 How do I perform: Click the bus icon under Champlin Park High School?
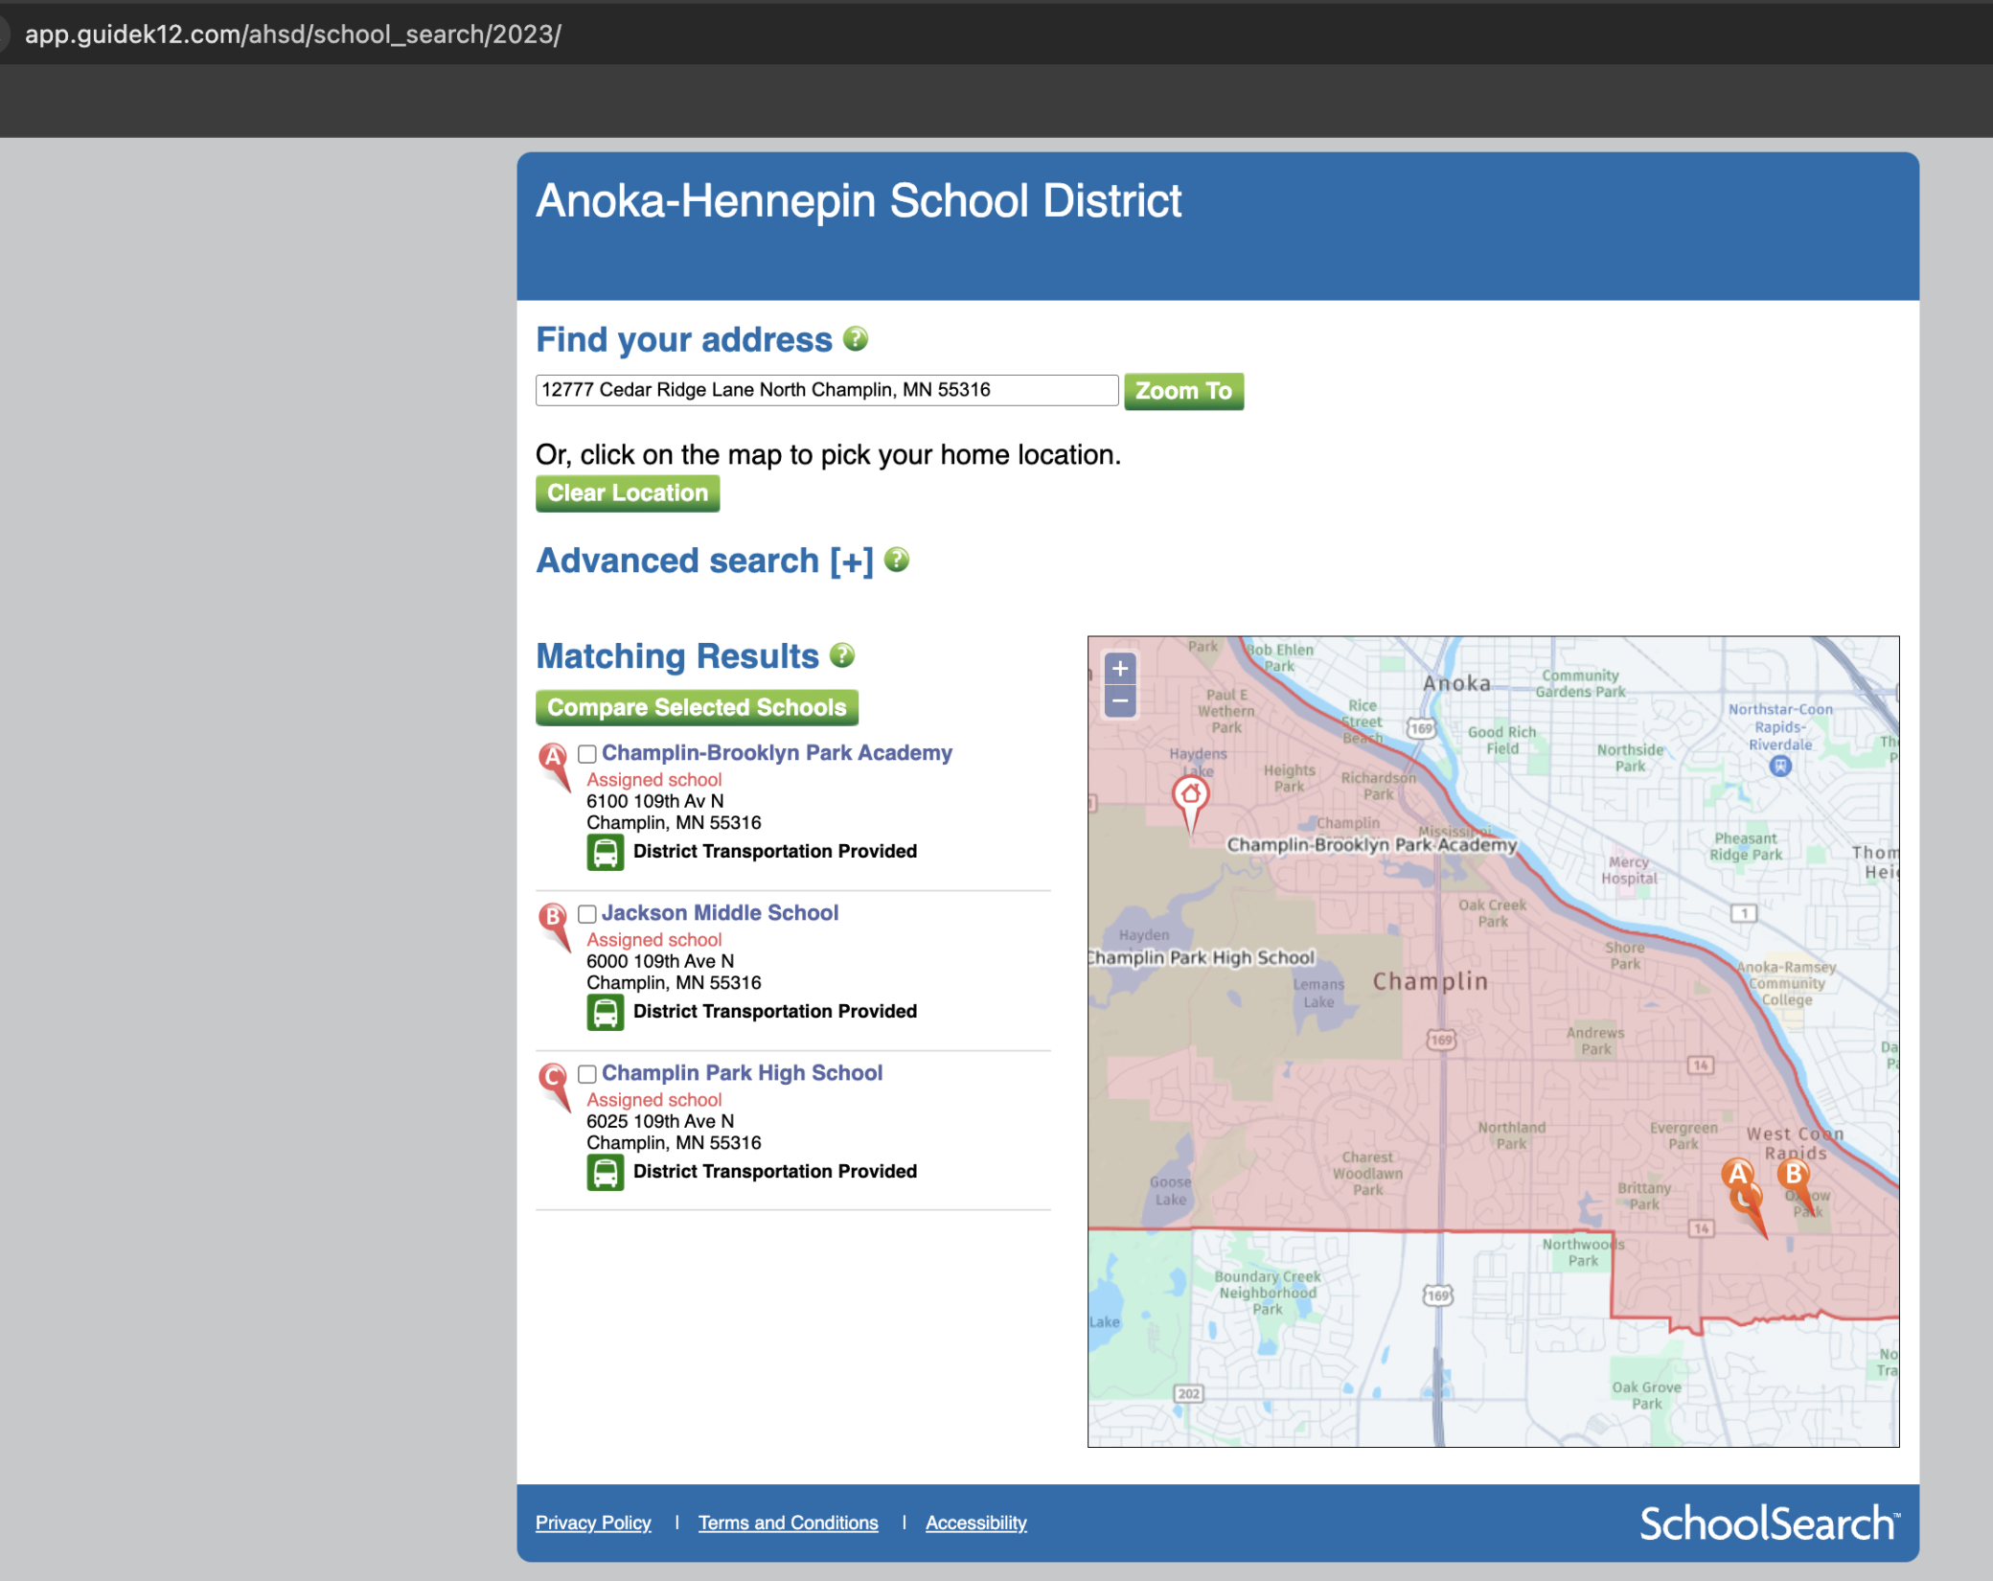(x=605, y=1172)
